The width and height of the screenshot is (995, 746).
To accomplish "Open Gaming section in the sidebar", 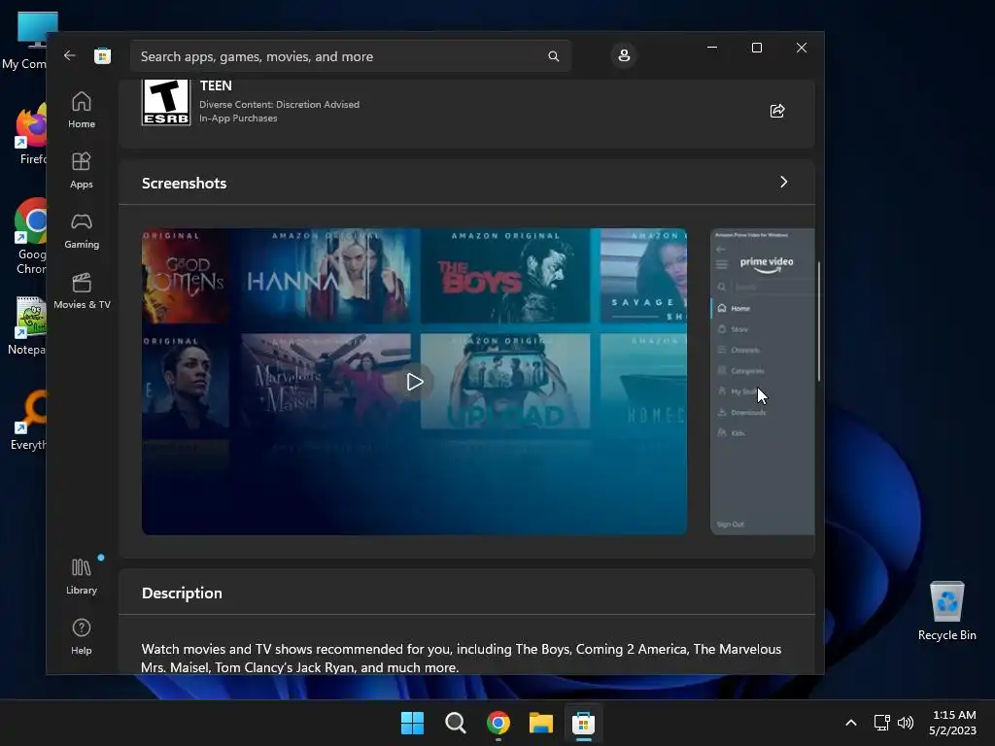I will [x=82, y=231].
